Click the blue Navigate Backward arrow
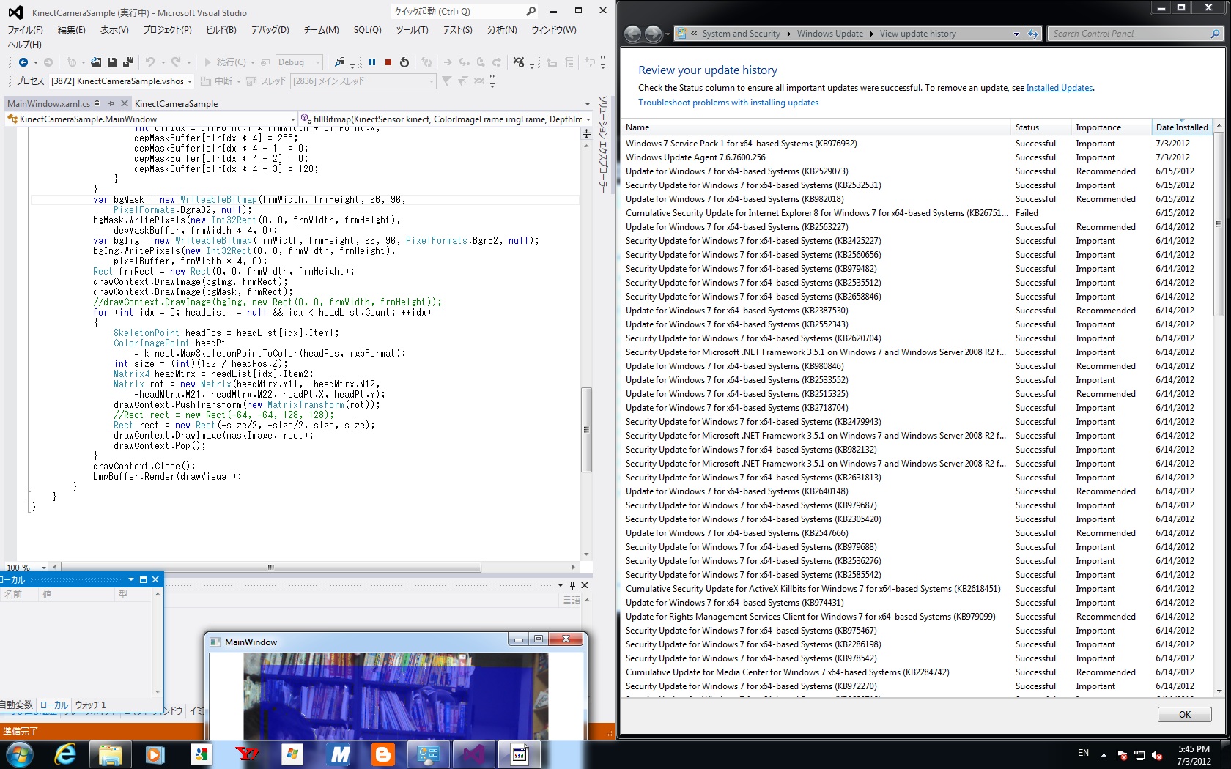1231x769 pixels. tap(23, 62)
